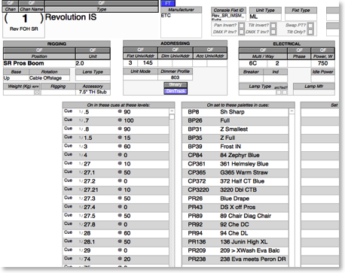Click the QF button above Power, W
The image size is (345, 273).
(323, 50)
